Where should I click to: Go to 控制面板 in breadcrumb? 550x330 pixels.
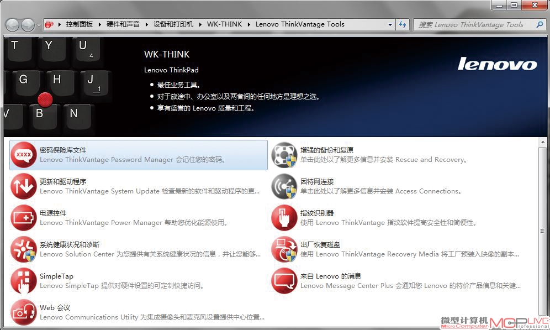pos(80,24)
